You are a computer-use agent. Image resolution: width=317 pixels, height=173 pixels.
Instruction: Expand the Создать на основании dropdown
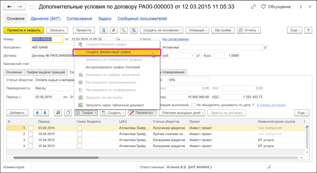(x=162, y=30)
